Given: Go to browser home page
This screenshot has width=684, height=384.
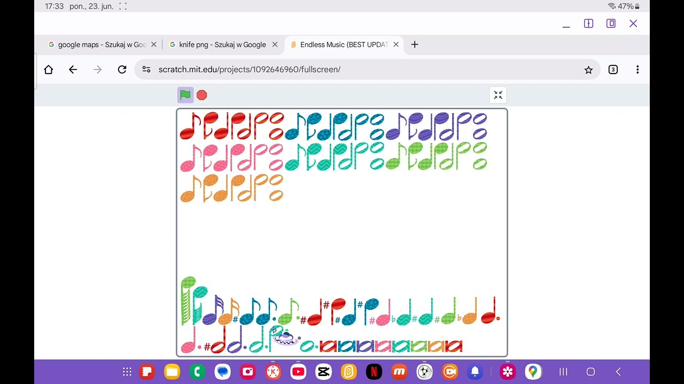Looking at the screenshot, I should point(49,69).
